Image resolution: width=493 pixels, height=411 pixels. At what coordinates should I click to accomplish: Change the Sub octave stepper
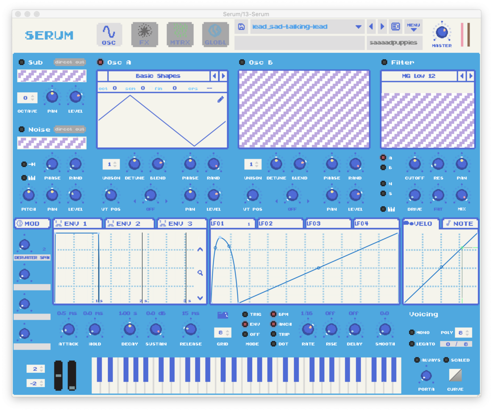click(x=27, y=97)
